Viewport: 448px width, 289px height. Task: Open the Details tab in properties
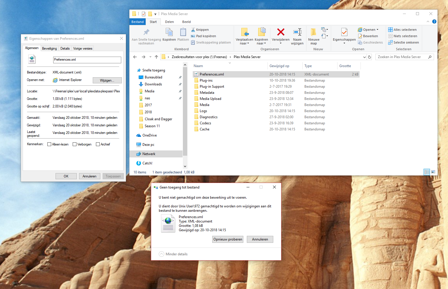(65, 49)
